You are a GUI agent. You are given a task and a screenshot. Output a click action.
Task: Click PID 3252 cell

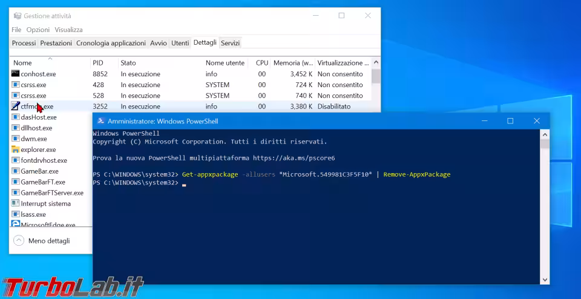click(x=100, y=107)
